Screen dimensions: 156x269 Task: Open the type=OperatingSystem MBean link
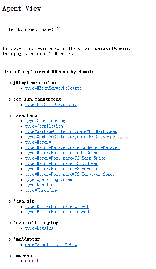(49, 179)
